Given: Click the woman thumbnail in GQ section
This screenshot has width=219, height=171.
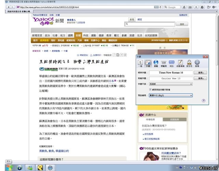Looking at the screenshot, I should click(x=150, y=156).
